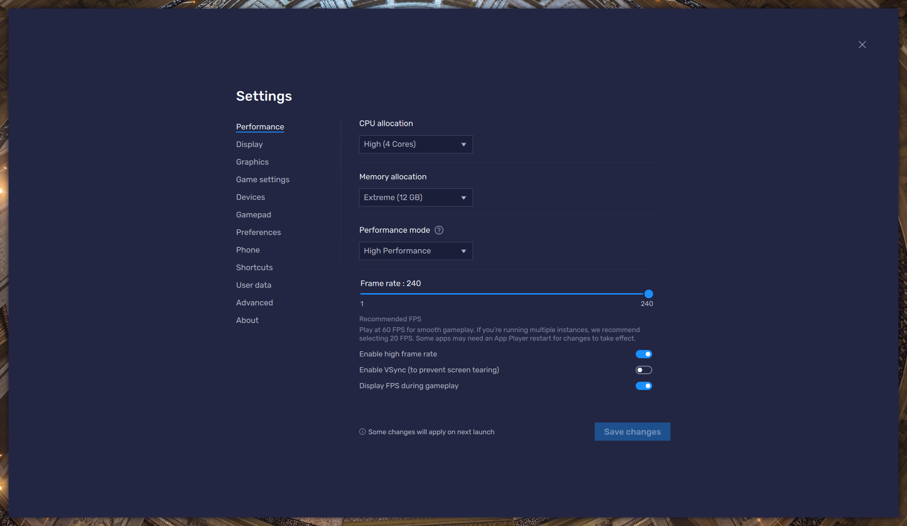Toggle Enable high frame rate switch

644,354
